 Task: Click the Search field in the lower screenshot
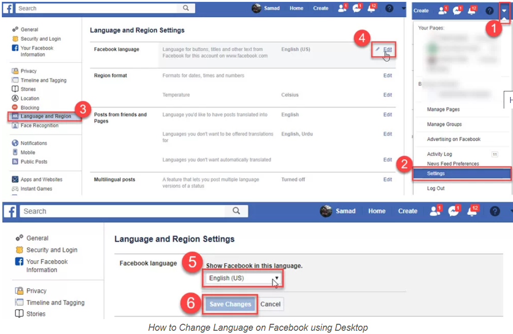point(122,211)
